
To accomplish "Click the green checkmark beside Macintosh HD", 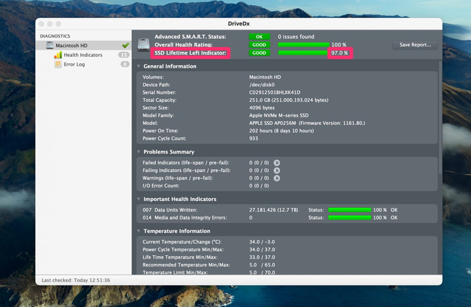I will tap(126, 45).
